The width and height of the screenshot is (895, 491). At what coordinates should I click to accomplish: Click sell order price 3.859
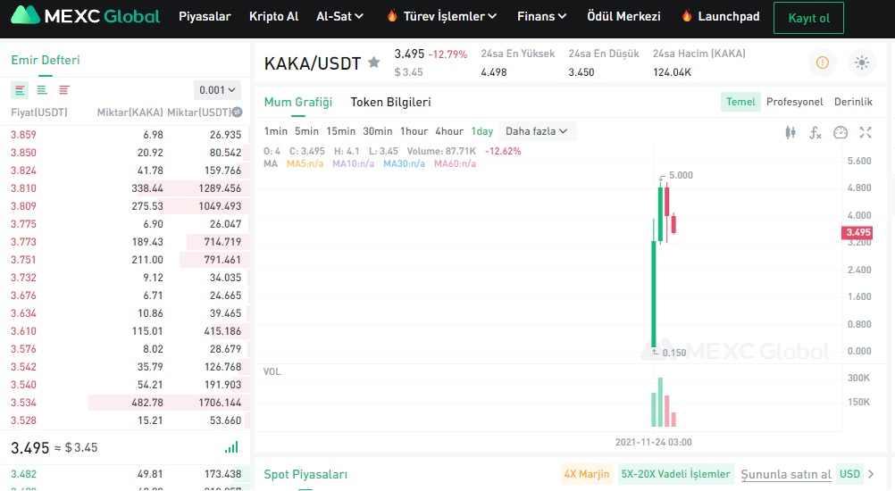(x=23, y=135)
